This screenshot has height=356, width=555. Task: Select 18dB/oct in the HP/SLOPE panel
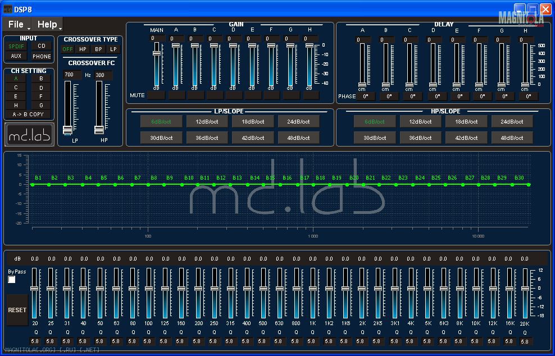coord(466,121)
